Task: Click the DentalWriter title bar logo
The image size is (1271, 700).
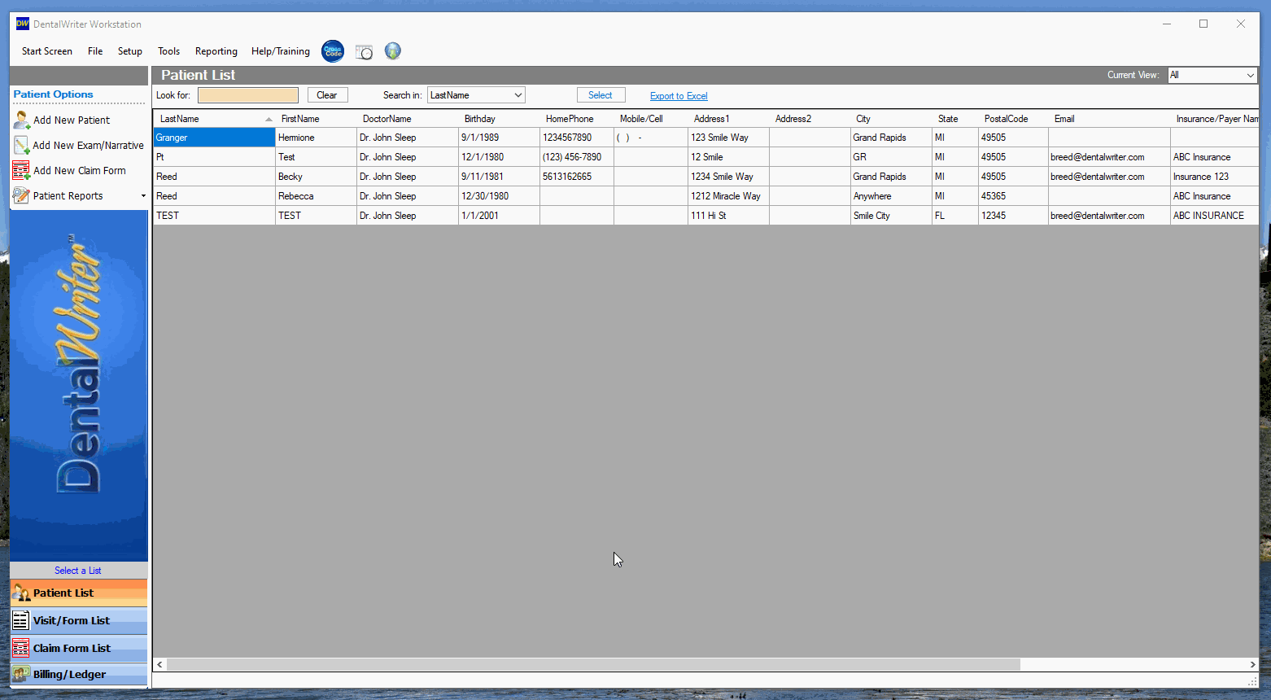Action: (23, 24)
